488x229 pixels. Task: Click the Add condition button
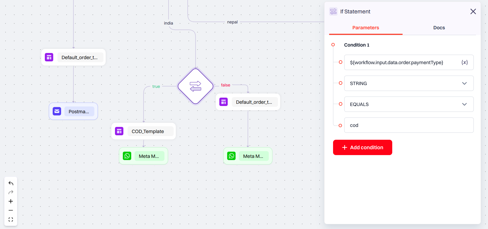click(363, 147)
